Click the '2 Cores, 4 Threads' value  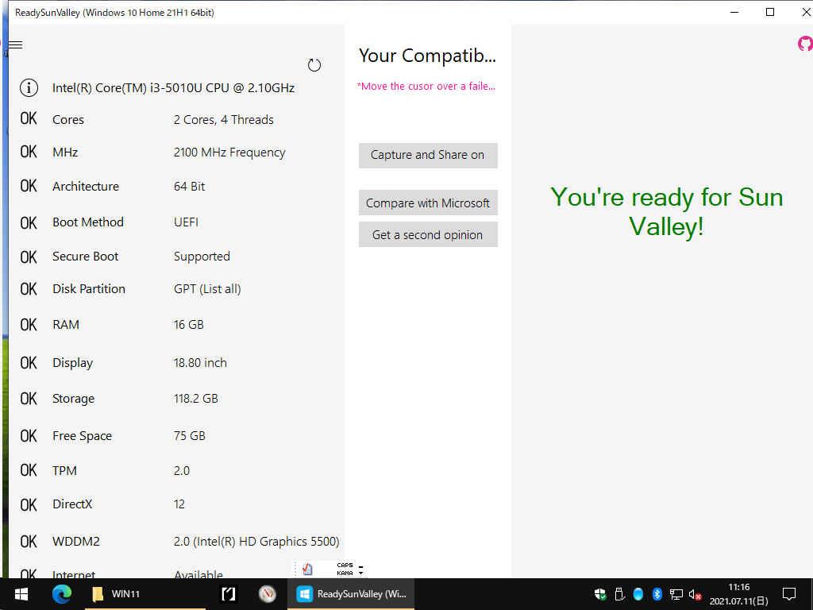[x=223, y=120]
